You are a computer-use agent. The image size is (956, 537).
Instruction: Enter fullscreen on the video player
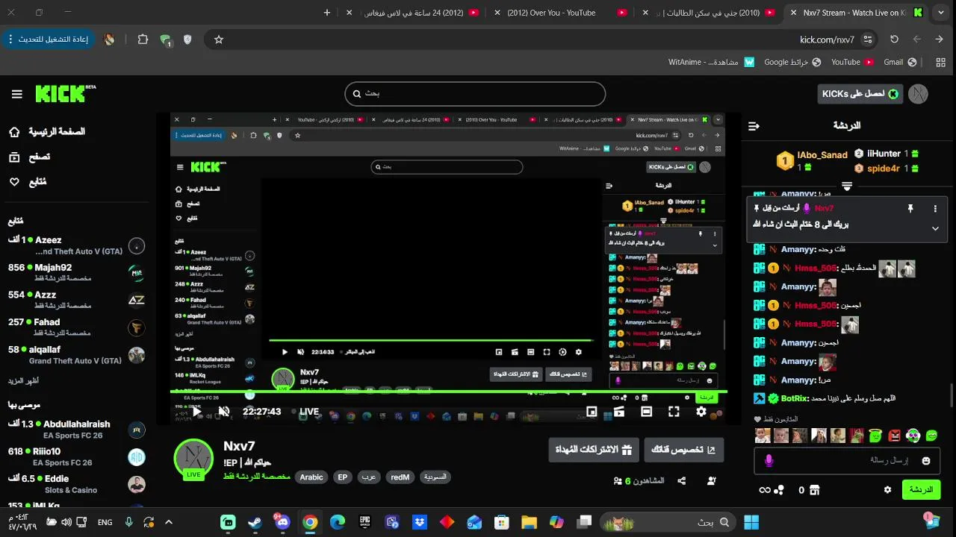[674, 412]
